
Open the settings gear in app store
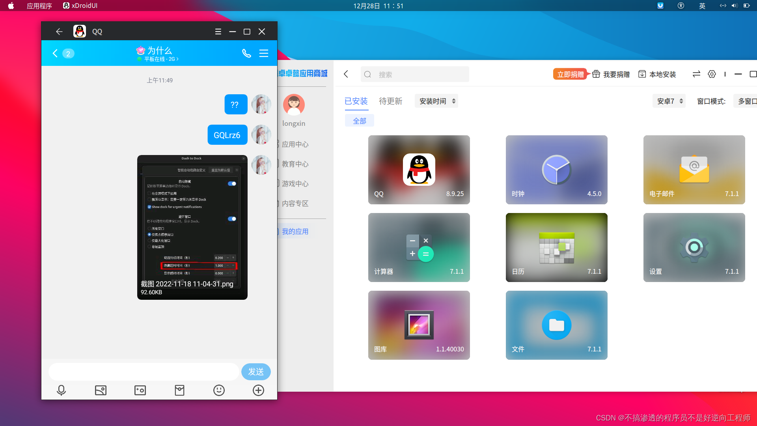712,74
